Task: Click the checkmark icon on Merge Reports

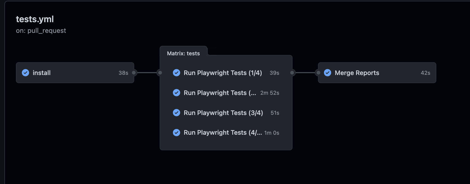Action: click(x=327, y=73)
